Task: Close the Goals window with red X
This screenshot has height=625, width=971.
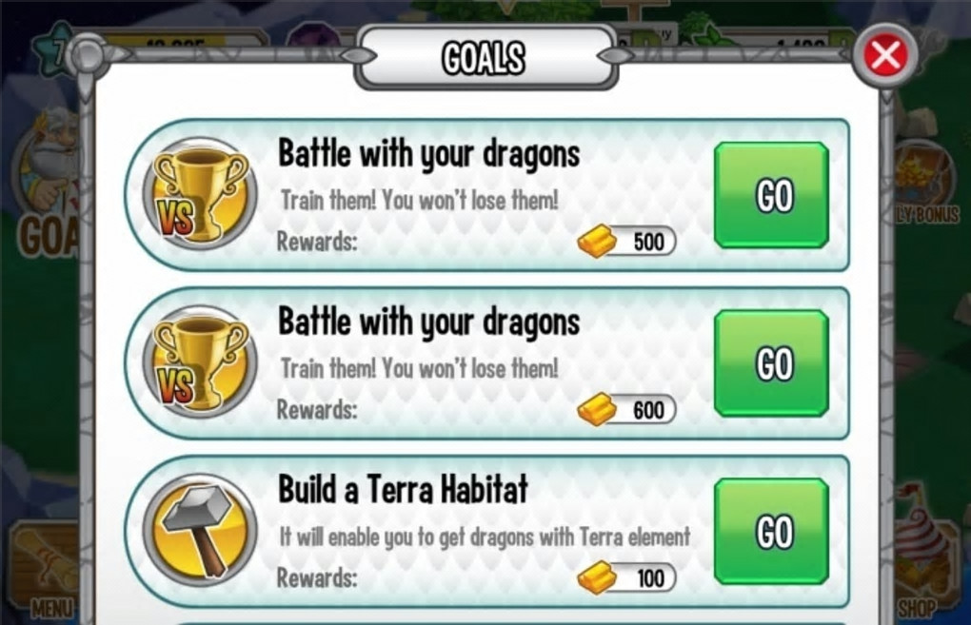Action: click(885, 56)
